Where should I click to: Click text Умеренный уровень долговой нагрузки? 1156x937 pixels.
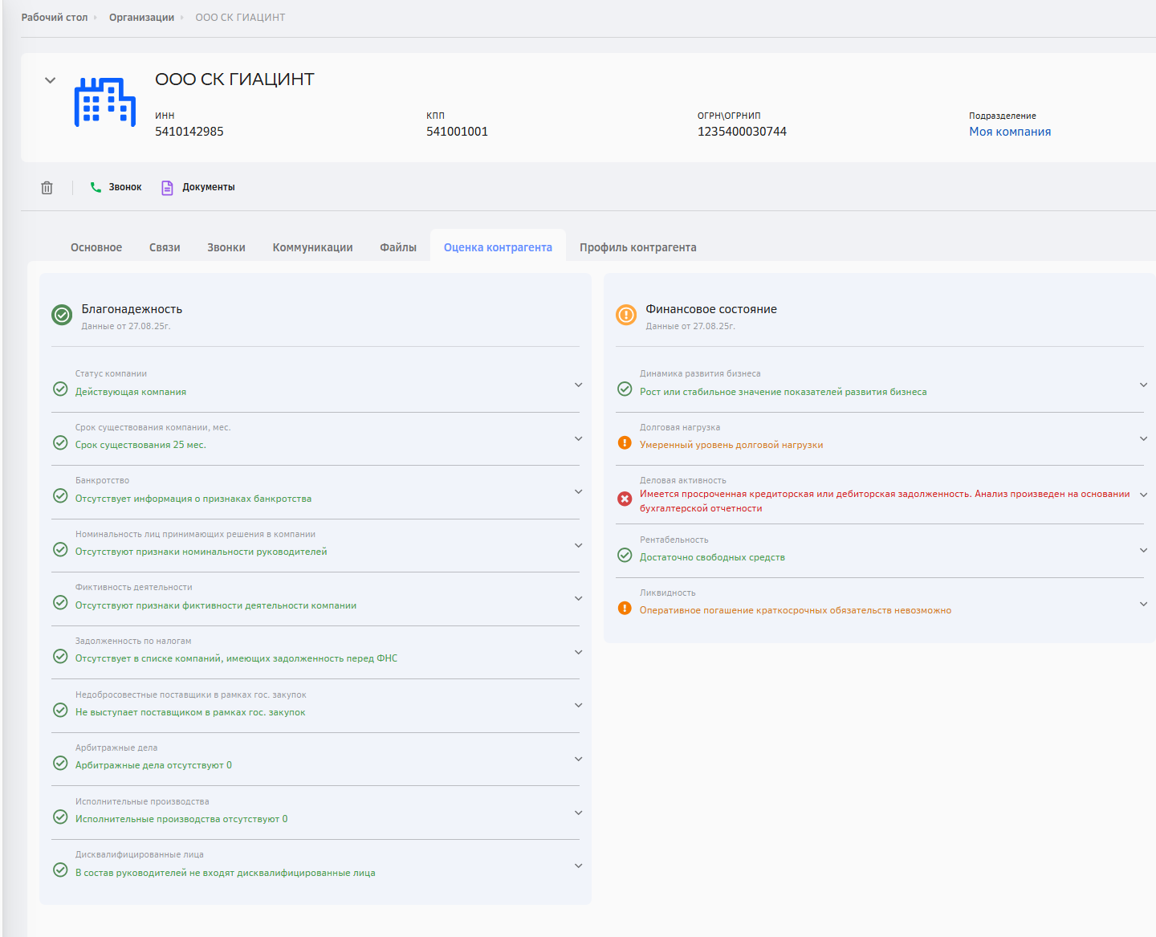tap(731, 445)
